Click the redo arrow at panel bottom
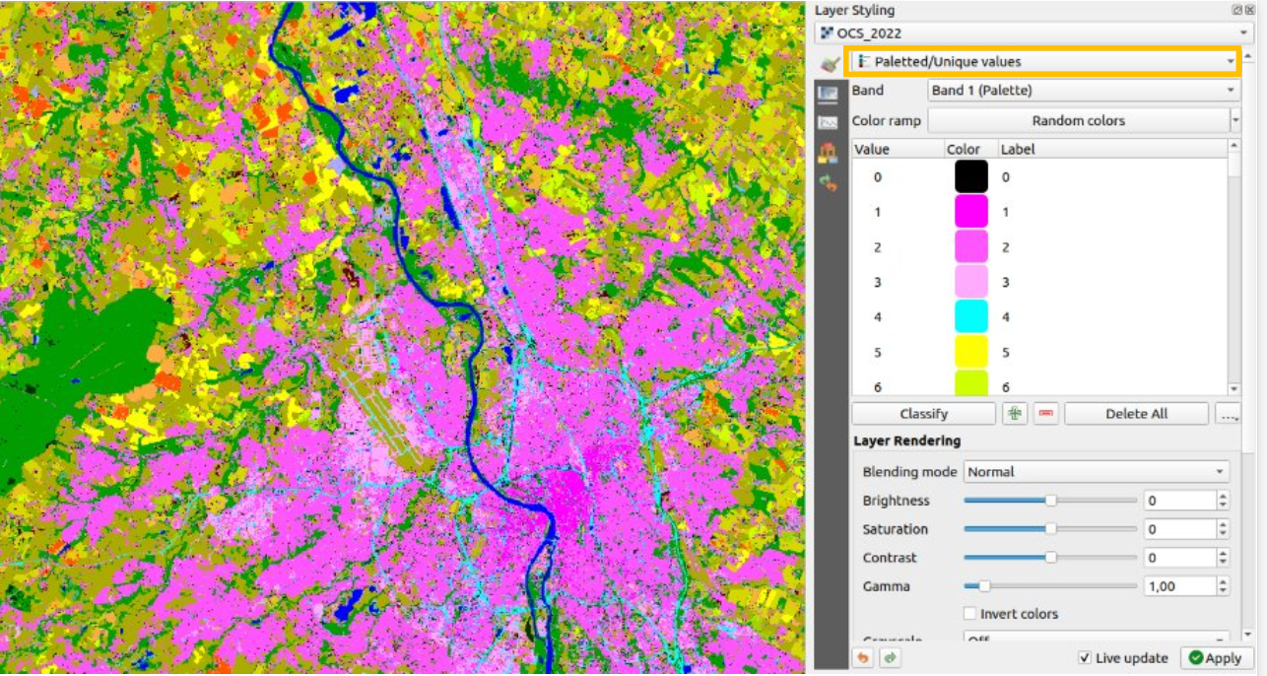The image size is (1267, 676). (890, 657)
